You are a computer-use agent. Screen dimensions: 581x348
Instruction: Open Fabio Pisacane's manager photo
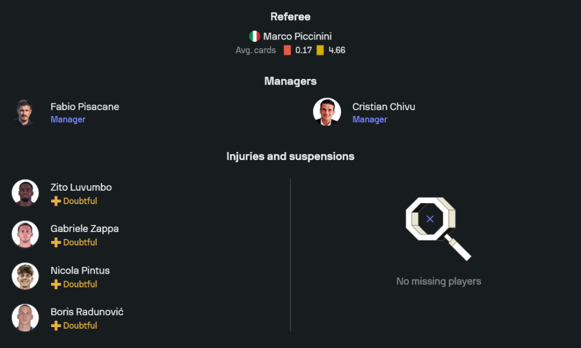pyautogui.click(x=25, y=112)
